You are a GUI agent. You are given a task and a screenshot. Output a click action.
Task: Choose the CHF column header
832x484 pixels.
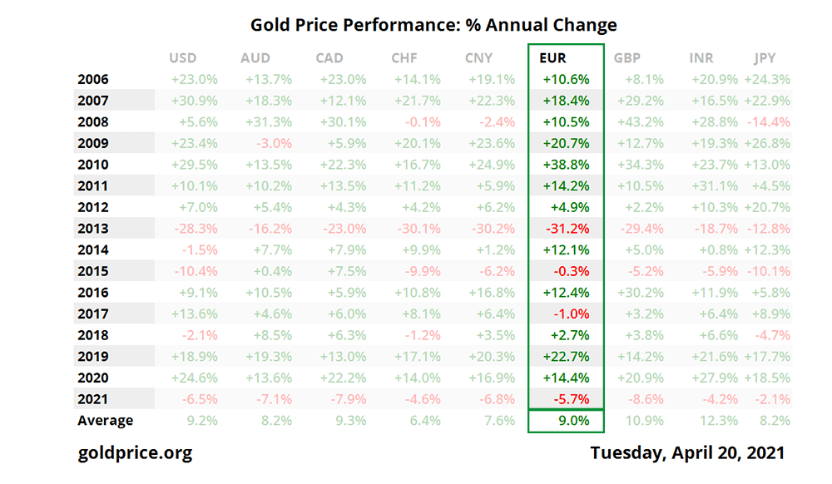click(404, 58)
